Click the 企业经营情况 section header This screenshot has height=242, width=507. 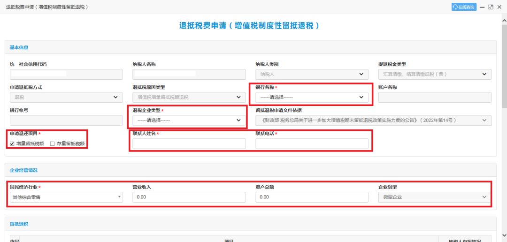tap(23, 170)
